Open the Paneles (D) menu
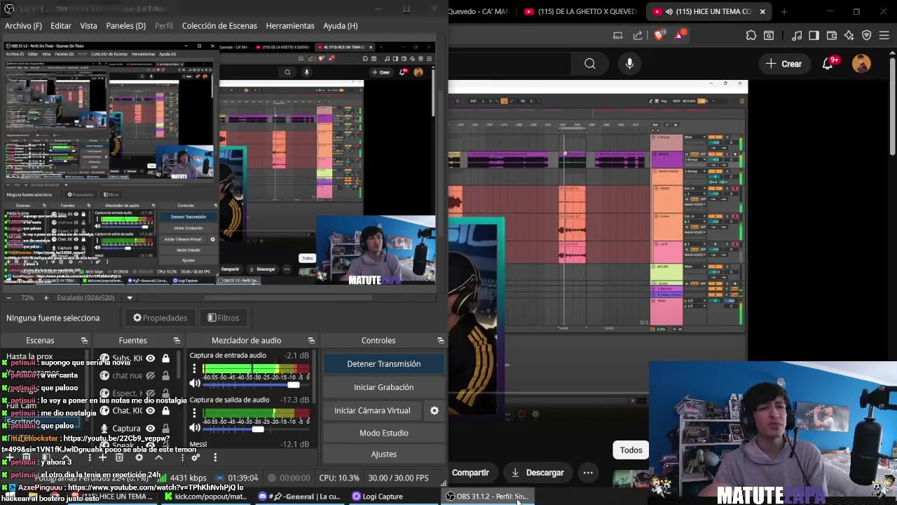Image resolution: width=897 pixels, height=505 pixels. click(x=126, y=25)
